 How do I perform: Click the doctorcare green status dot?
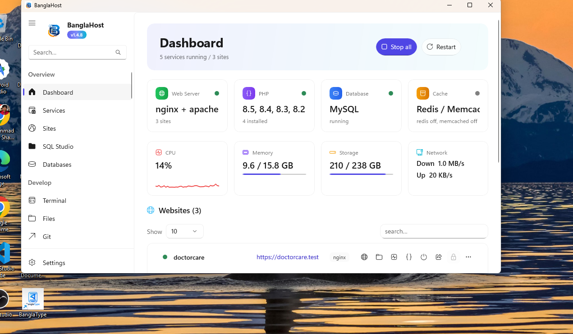click(x=165, y=257)
